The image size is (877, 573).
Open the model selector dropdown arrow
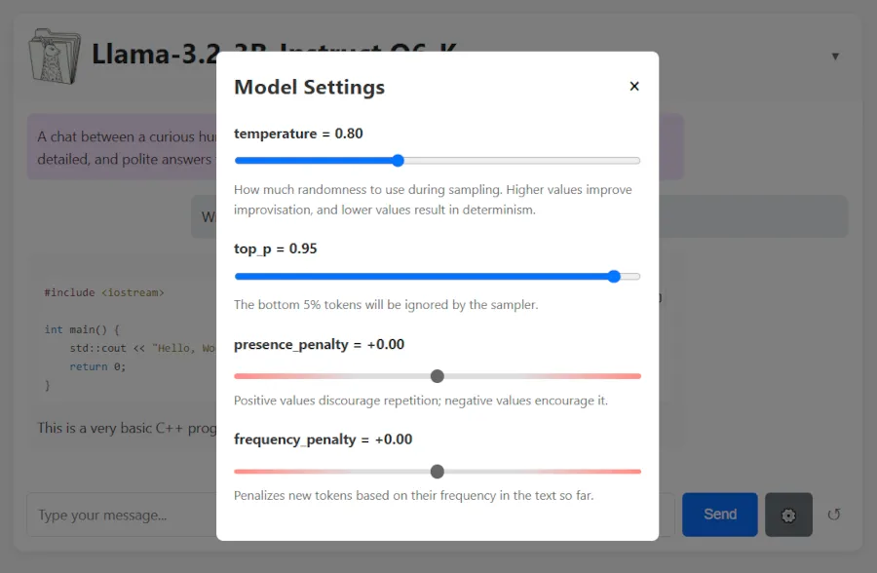(x=836, y=56)
